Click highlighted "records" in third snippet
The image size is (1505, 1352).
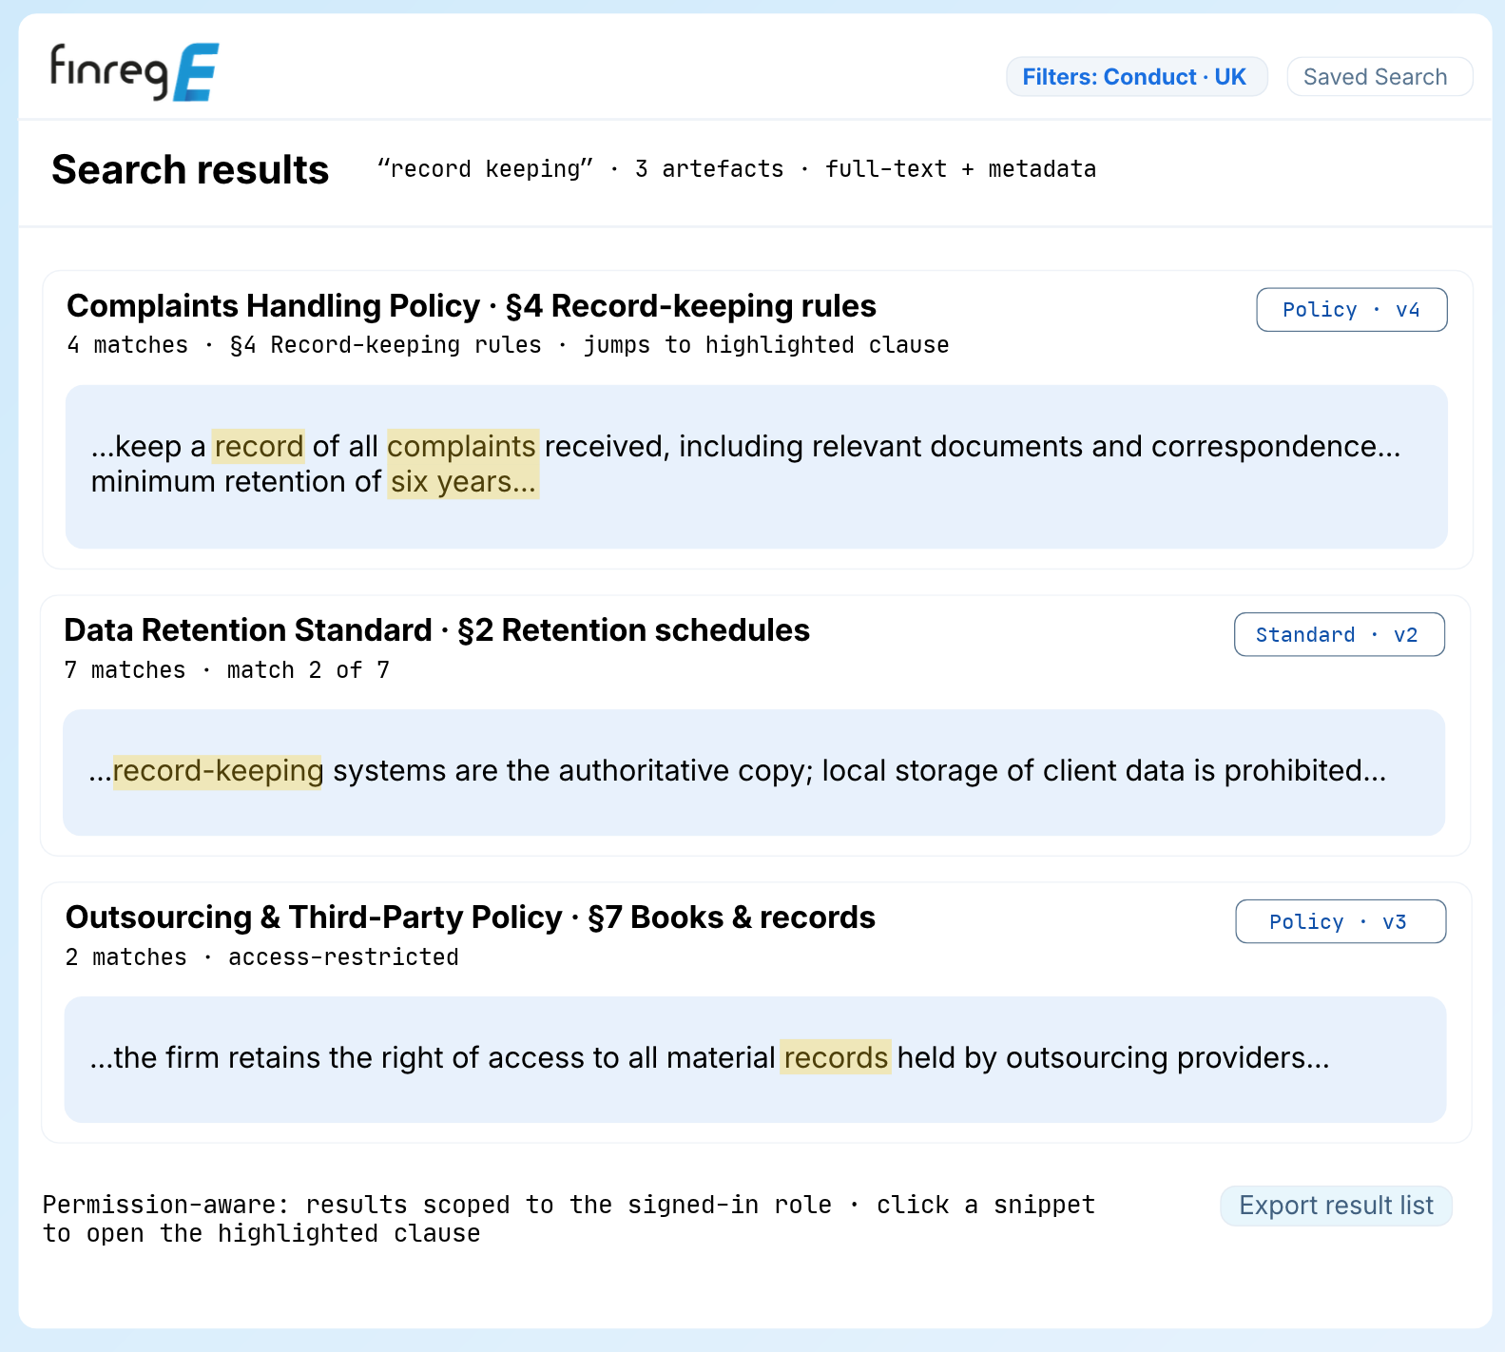[836, 1057]
